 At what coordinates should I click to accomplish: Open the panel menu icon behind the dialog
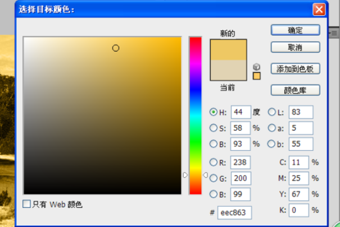pyautogui.click(x=334, y=33)
